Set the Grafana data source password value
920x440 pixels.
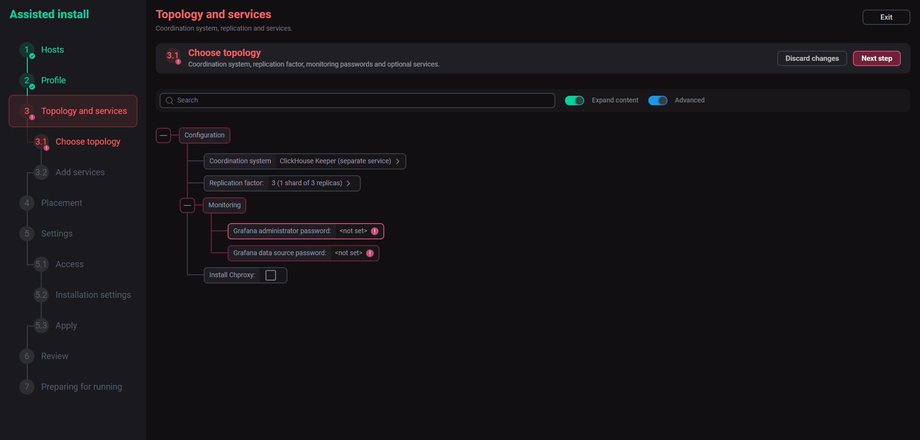[348, 253]
